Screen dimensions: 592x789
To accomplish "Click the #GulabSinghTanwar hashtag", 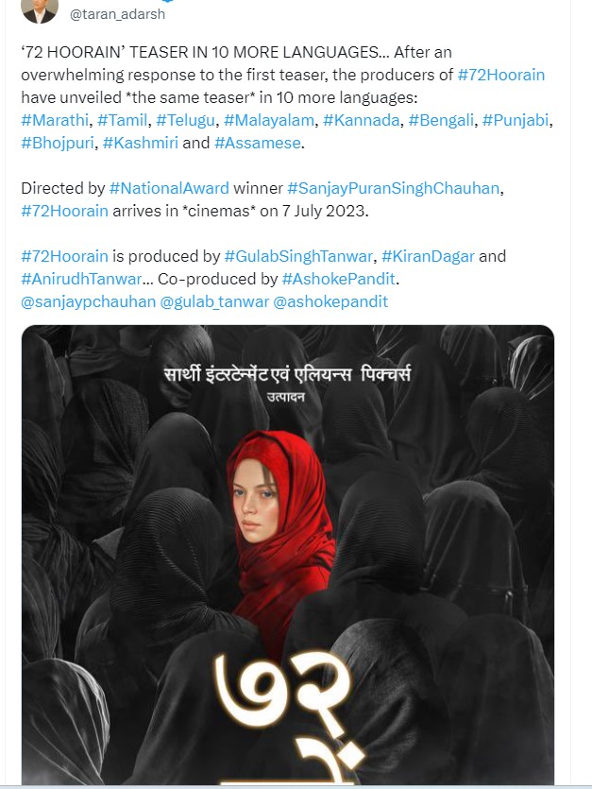I will [298, 256].
